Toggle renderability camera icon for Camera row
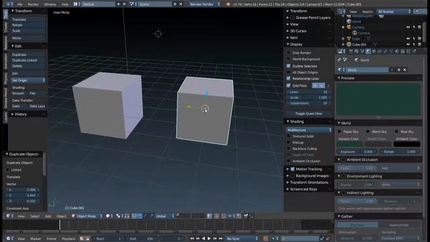The height and width of the screenshot is (242, 430). click(419, 27)
